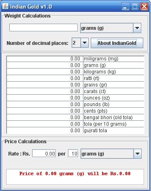Click the per quantity field showing 10
Screen dimensions: 151x191
73,153
